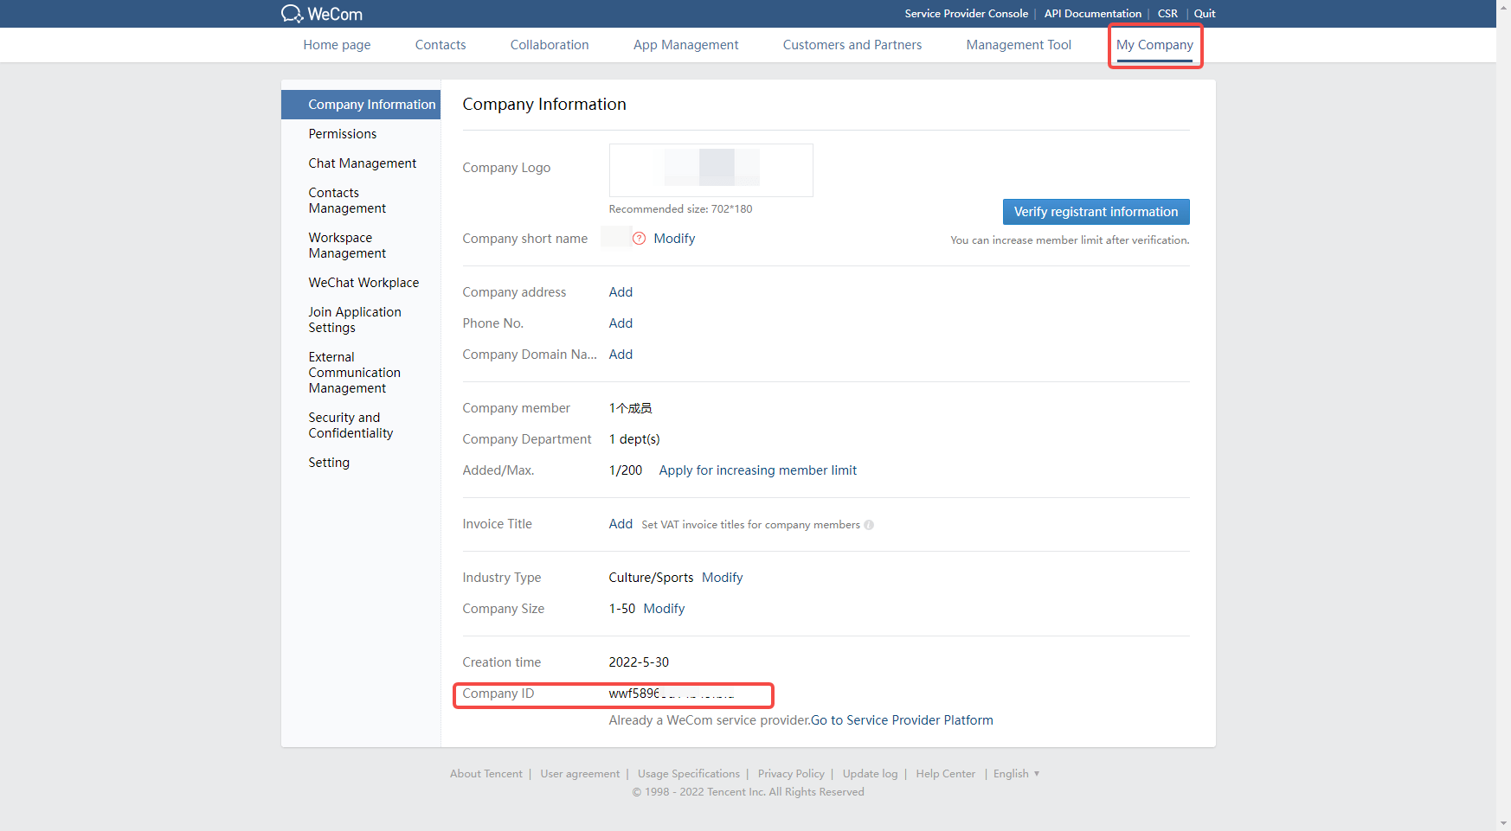Go to Customers and Partners tab
1511x831 pixels.
point(852,45)
